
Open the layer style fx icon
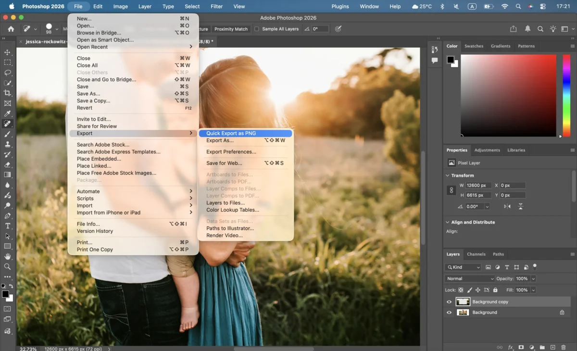tap(511, 347)
